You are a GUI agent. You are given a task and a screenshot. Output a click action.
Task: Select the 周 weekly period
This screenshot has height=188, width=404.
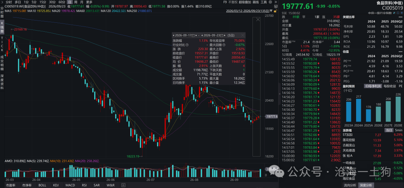(x=76, y=2)
